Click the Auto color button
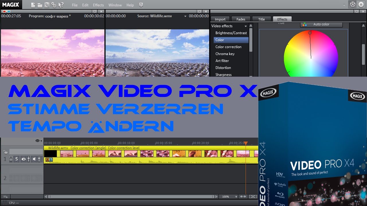 pos(321,25)
